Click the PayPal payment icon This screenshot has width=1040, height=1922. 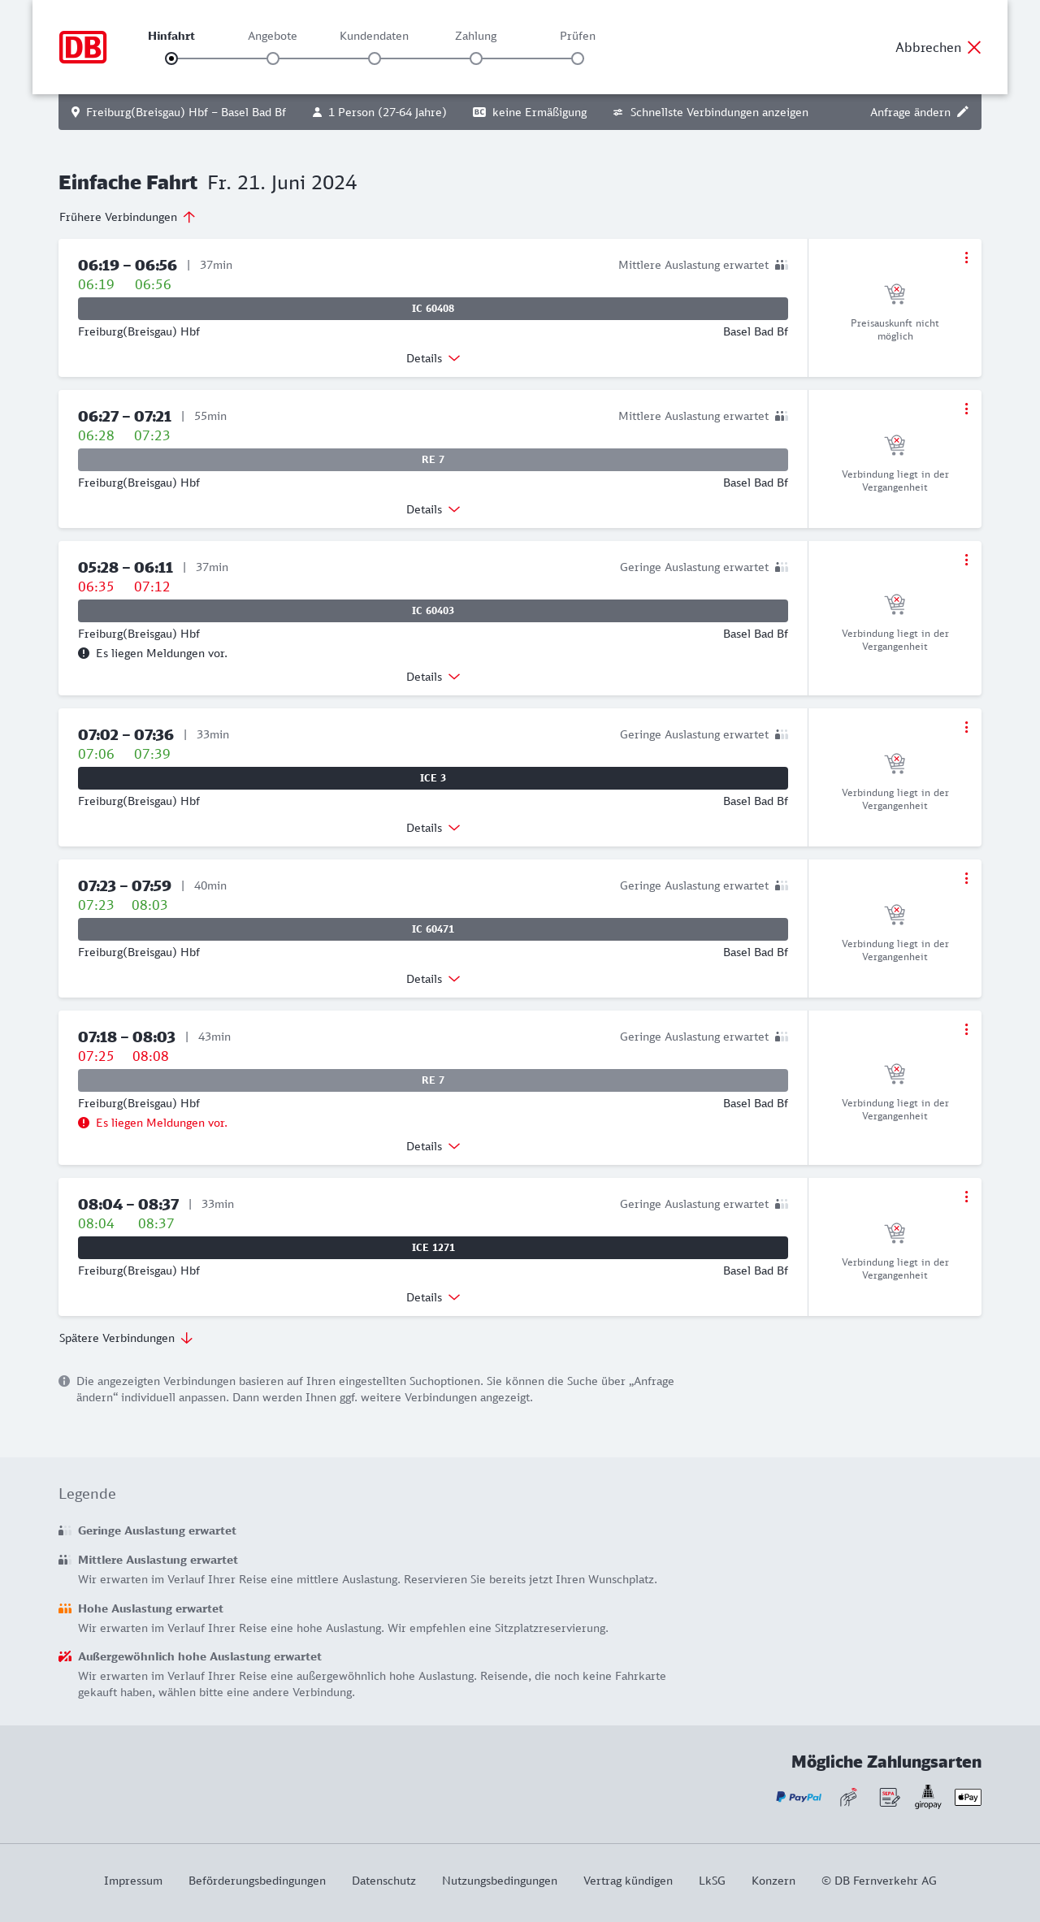pos(799,1797)
